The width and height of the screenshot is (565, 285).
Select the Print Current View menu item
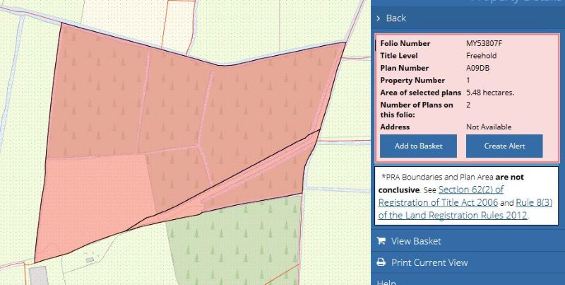(x=429, y=262)
